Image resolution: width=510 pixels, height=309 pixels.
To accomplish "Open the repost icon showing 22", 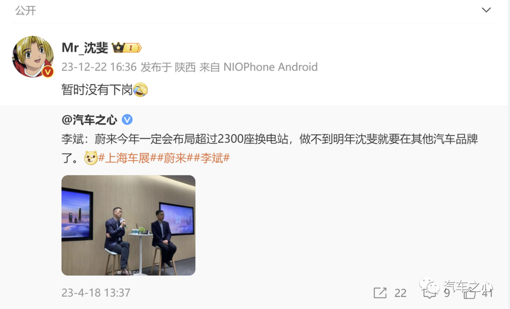I will click(380, 293).
